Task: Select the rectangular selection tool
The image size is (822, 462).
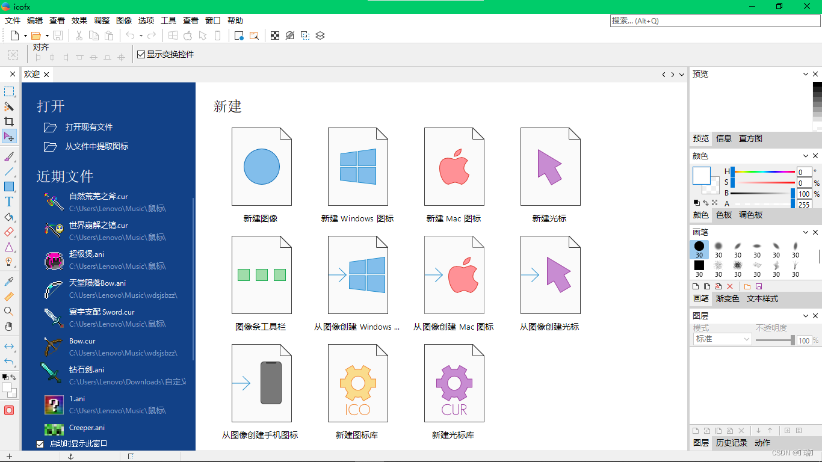Action: click(9, 91)
